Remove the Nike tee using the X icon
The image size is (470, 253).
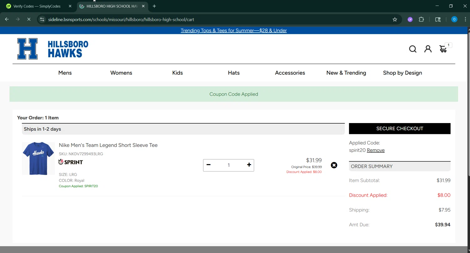pos(334,165)
